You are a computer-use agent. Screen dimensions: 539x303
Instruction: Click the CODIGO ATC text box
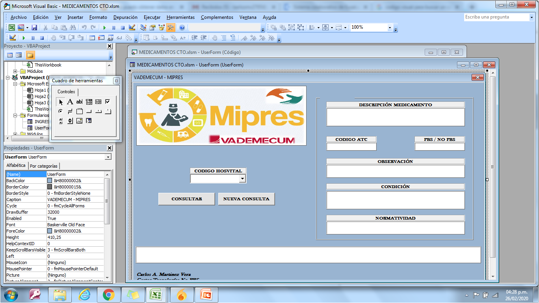[x=351, y=146]
